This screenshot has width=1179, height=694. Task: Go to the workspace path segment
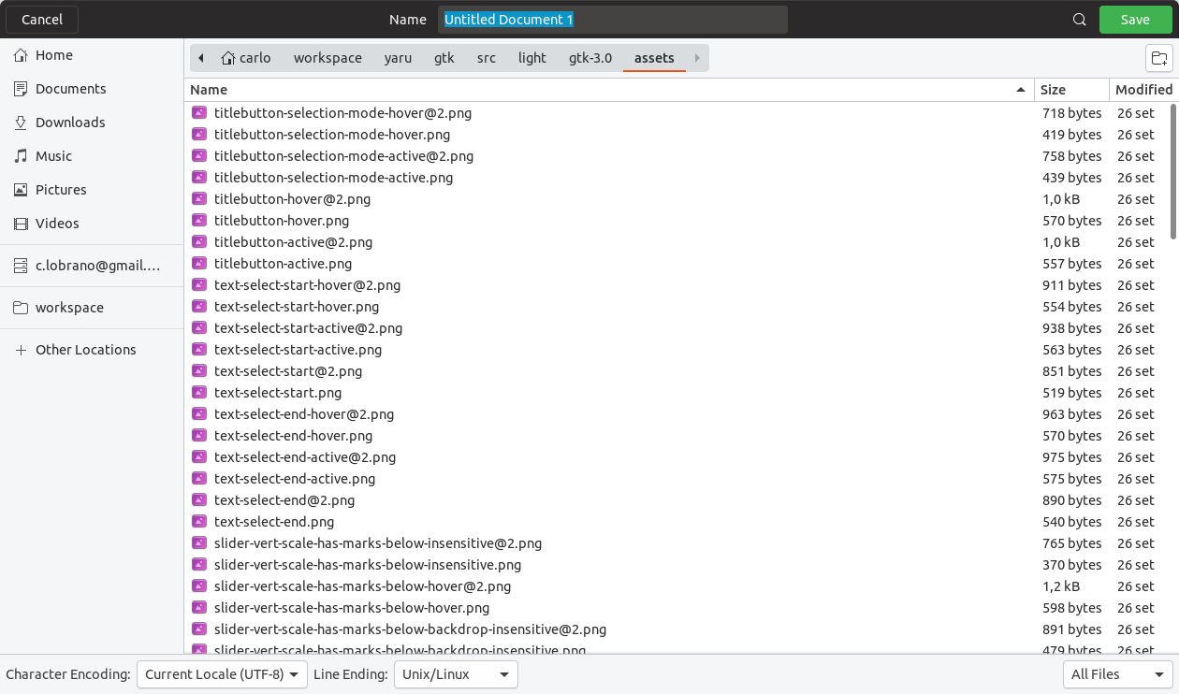(x=327, y=58)
